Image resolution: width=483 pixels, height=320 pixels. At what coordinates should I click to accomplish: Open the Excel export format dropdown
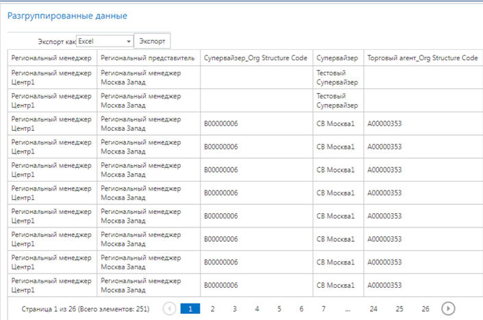point(105,41)
